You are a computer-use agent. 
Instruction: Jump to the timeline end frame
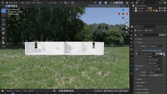pyautogui.click(x=73, y=91)
